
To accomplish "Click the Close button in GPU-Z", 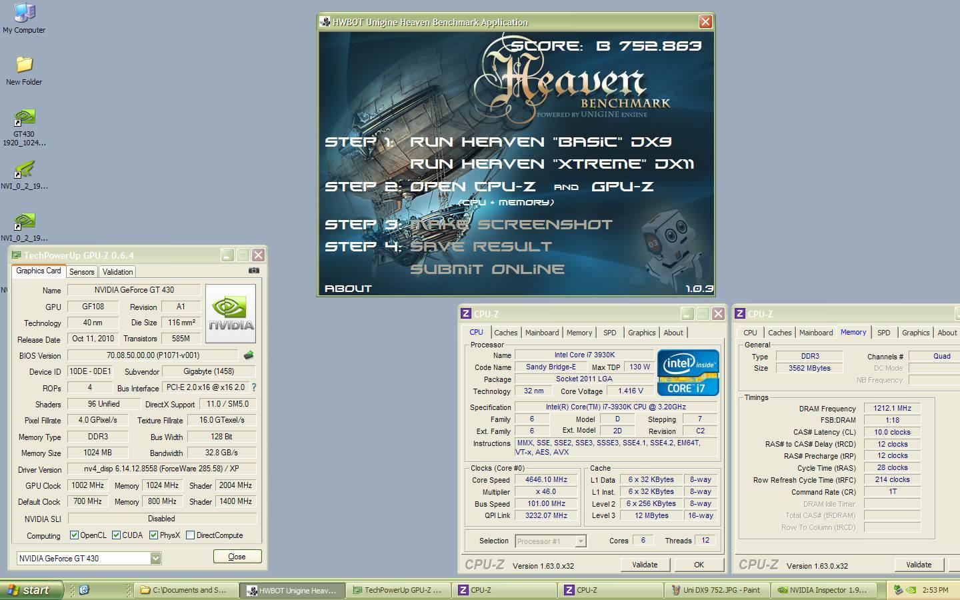I will [237, 557].
